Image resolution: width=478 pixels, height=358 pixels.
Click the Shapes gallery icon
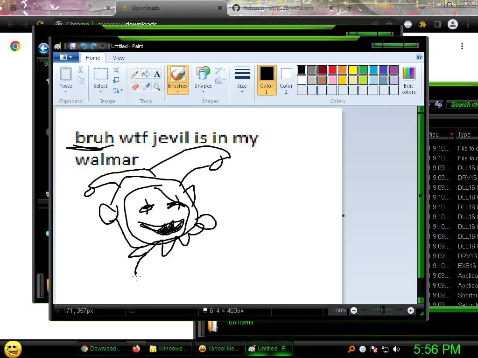coord(203,74)
